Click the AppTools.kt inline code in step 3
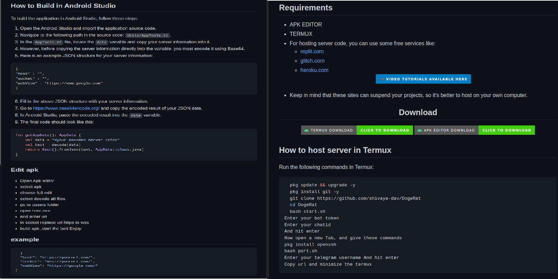The width and height of the screenshot is (558, 279). pos(48,42)
